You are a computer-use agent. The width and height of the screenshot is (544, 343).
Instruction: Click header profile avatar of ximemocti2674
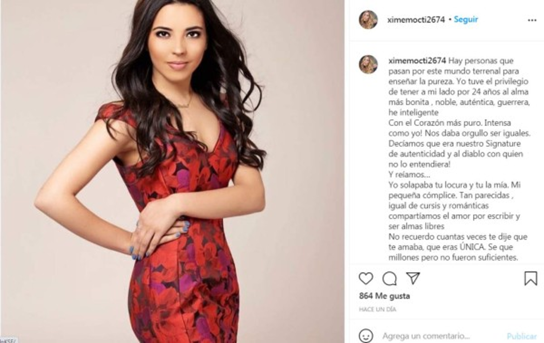[368, 20]
